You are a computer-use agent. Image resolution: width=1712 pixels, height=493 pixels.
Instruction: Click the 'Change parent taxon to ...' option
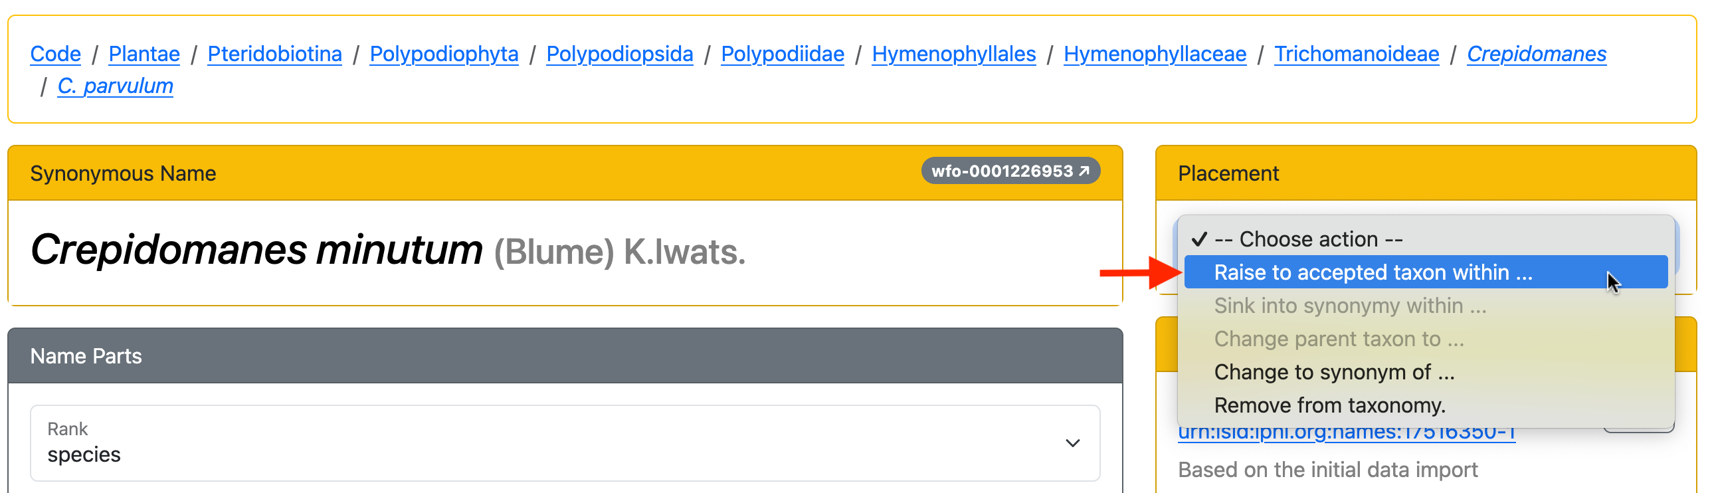(x=1339, y=339)
